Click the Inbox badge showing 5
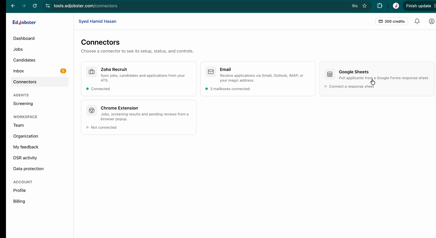 click(x=63, y=71)
